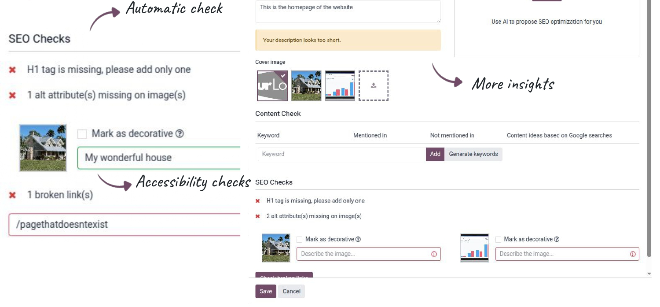660x307 pixels.
Task: Select the bar chart cover thumbnail
Action: pyautogui.click(x=340, y=85)
